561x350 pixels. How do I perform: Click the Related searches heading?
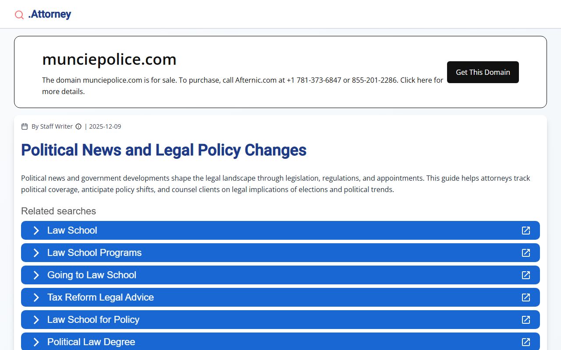tap(58, 211)
